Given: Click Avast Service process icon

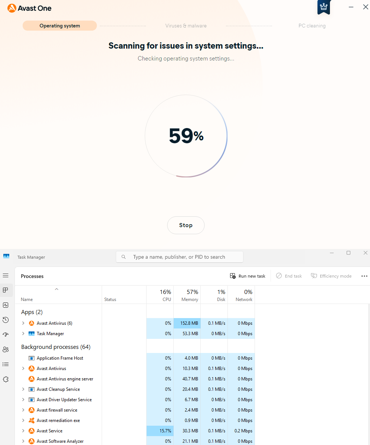Looking at the screenshot, I should tap(32, 431).
